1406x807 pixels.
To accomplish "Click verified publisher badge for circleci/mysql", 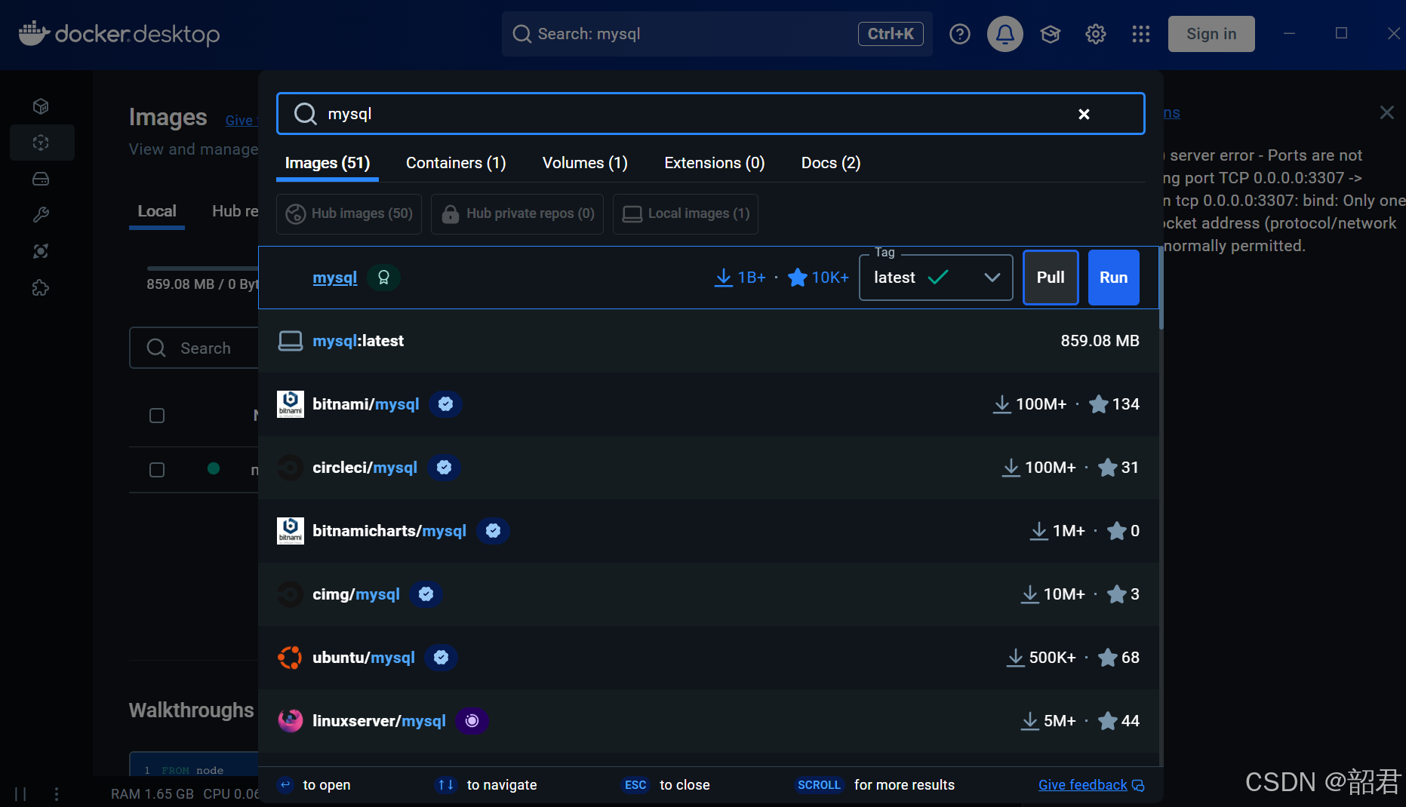I will pyautogui.click(x=445, y=468).
